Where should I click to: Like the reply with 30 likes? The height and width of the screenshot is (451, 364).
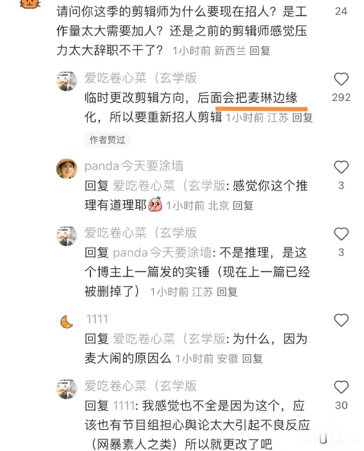341,387
